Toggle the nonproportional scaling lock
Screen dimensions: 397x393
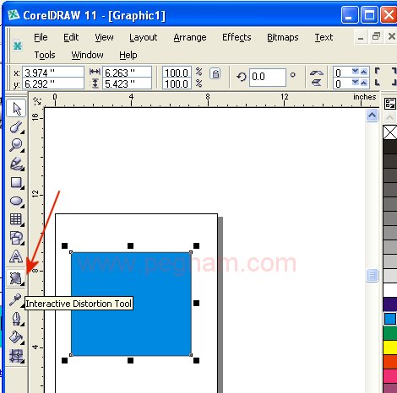pyautogui.click(x=215, y=73)
